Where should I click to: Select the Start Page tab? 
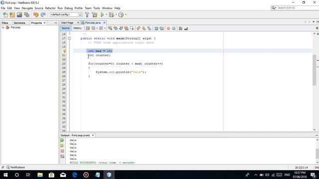point(67,23)
